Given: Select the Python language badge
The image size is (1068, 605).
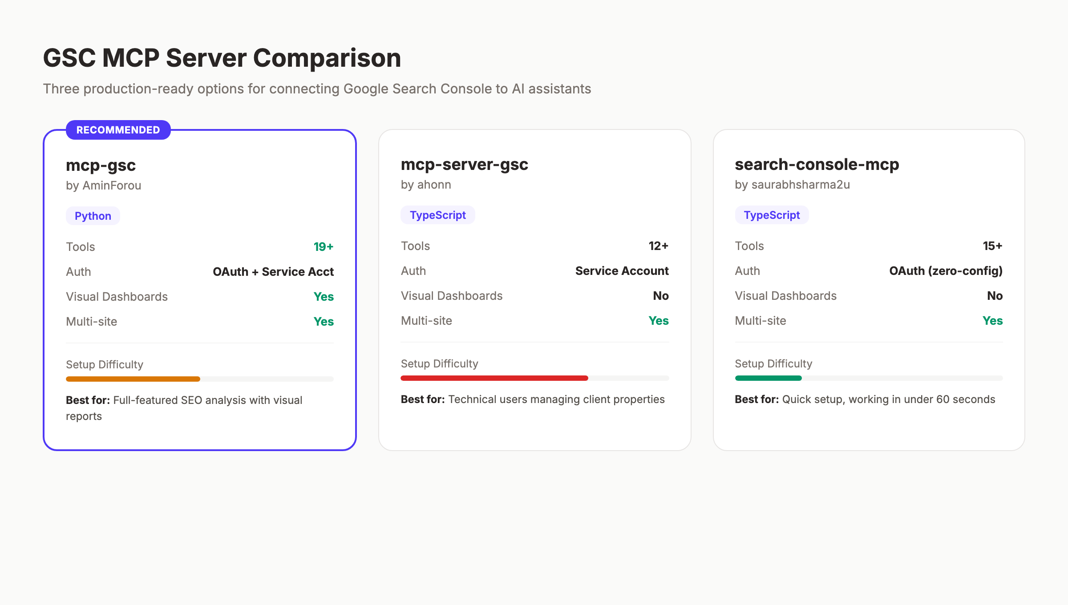Looking at the screenshot, I should click(93, 215).
